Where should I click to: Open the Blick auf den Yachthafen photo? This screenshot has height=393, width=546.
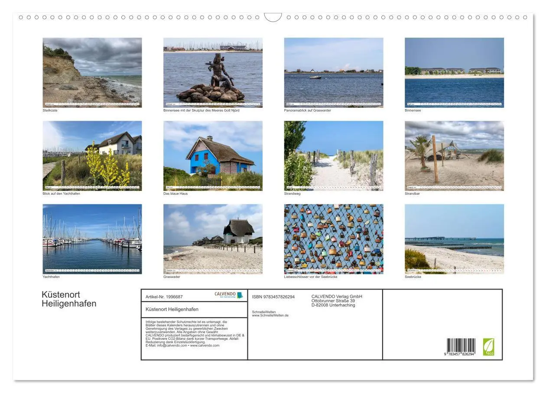click(x=92, y=155)
